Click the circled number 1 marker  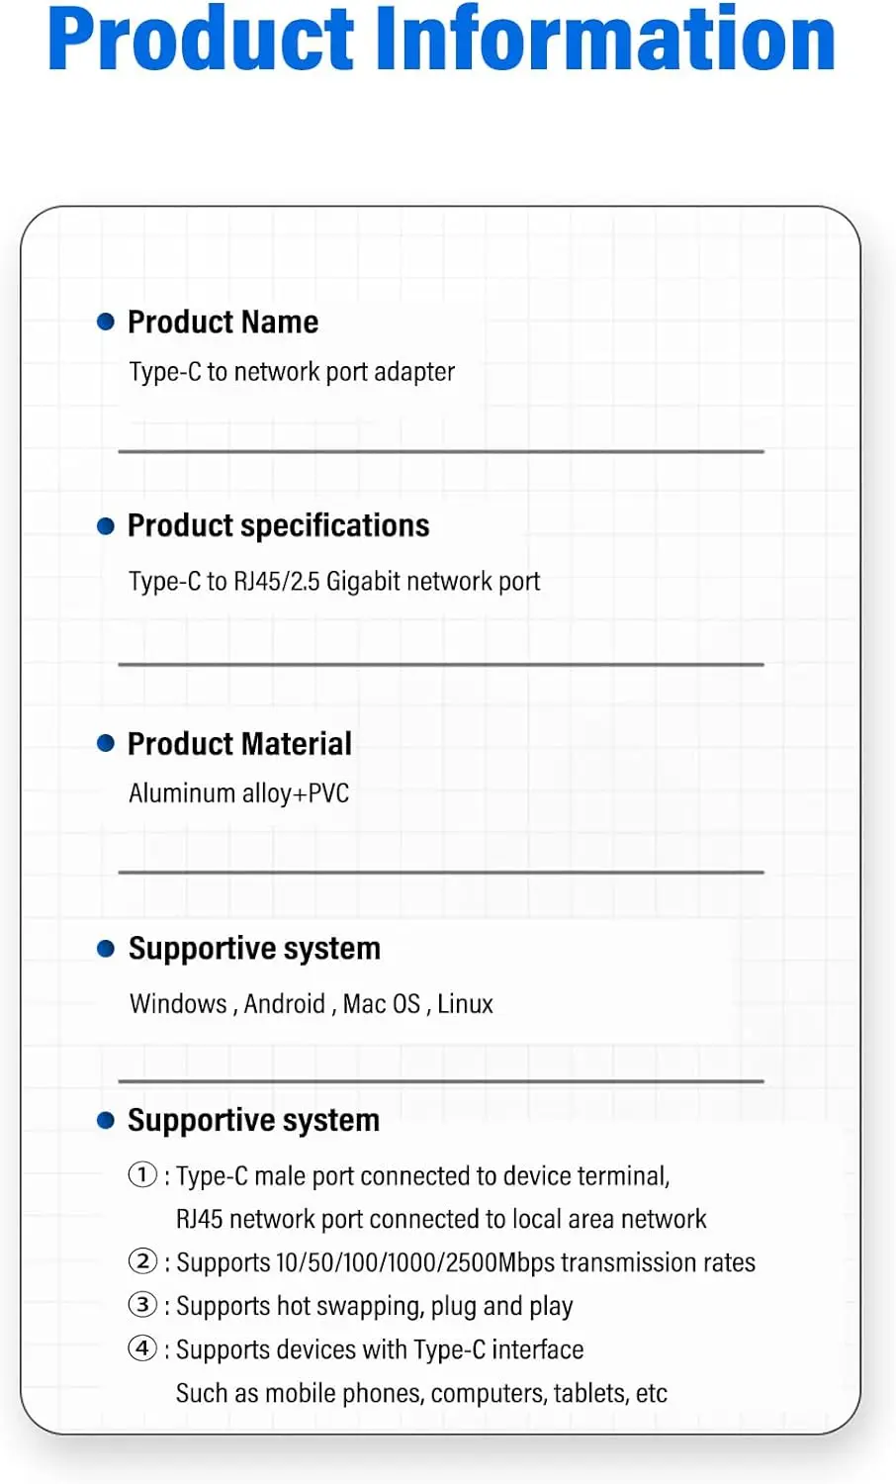pos(143,1174)
